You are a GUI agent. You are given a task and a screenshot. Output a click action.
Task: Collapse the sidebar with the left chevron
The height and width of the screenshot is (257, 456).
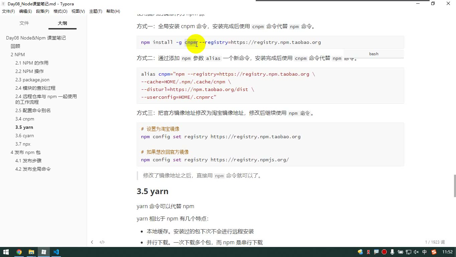(x=92, y=242)
